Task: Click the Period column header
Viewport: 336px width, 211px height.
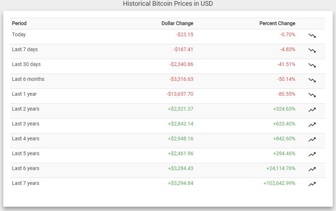Action: [19, 23]
